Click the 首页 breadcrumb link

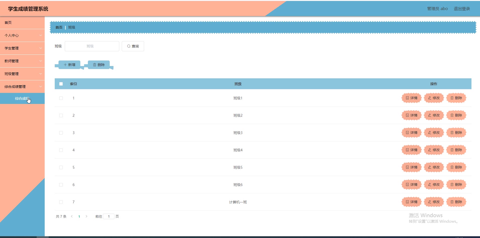[59, 27]
